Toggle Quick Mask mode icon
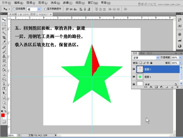Screen dimensions: 183x138 click(4, 122)
